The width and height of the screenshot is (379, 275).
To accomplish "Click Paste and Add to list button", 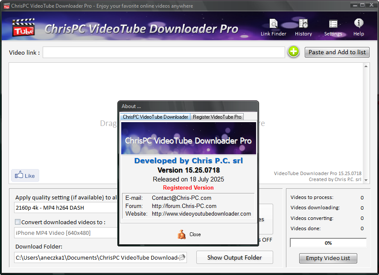I will click(x=337, y=52).
